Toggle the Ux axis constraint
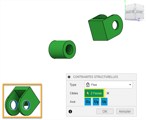The image size is (146, 120). pos(88,102)
